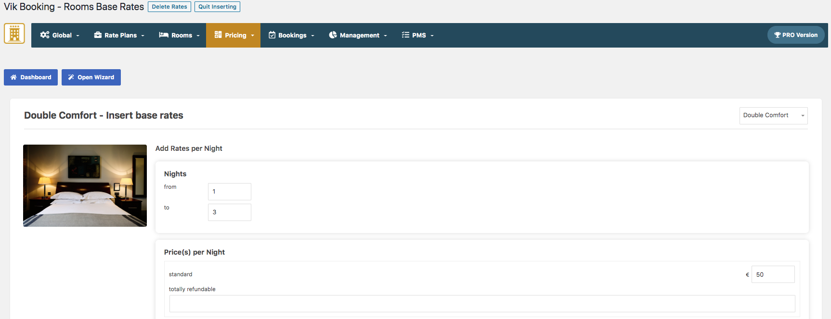Click the totally refundable text field
The width and height of the screenshot is (831, 319).
click(x=482, y=304)
